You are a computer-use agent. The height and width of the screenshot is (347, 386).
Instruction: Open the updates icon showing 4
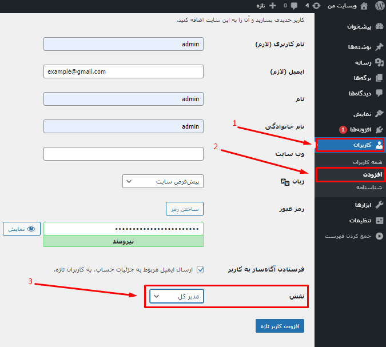point(316,6)
